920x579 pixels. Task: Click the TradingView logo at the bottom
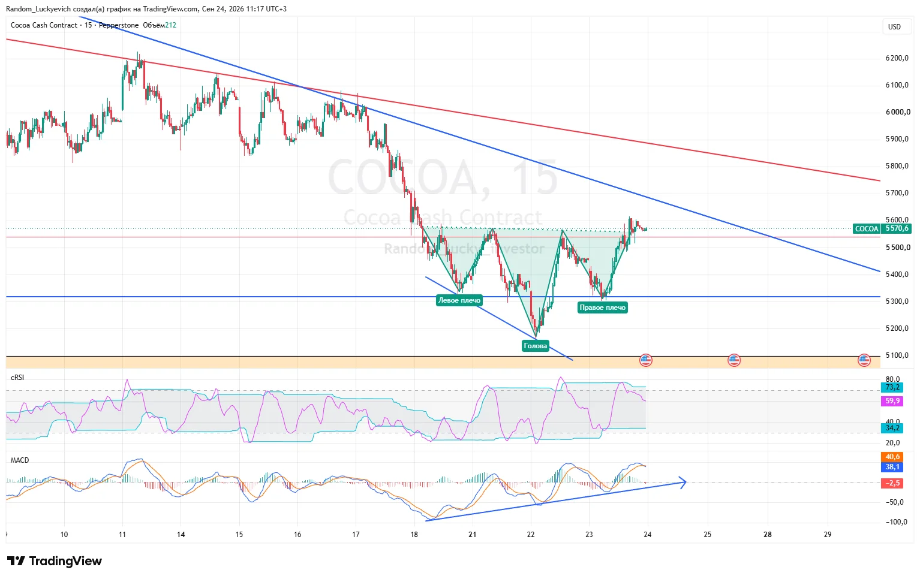pos(55,561)
